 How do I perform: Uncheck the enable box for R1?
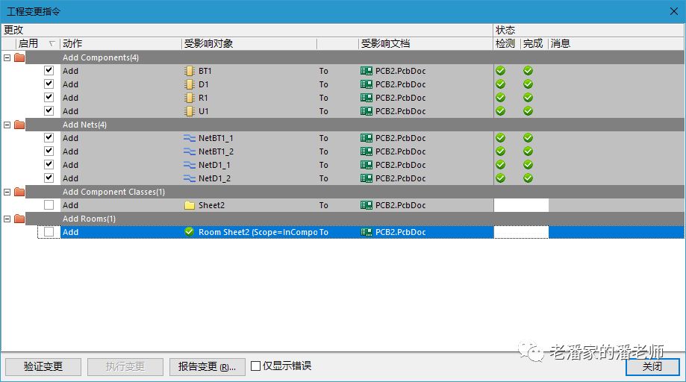tap(49, 98)
